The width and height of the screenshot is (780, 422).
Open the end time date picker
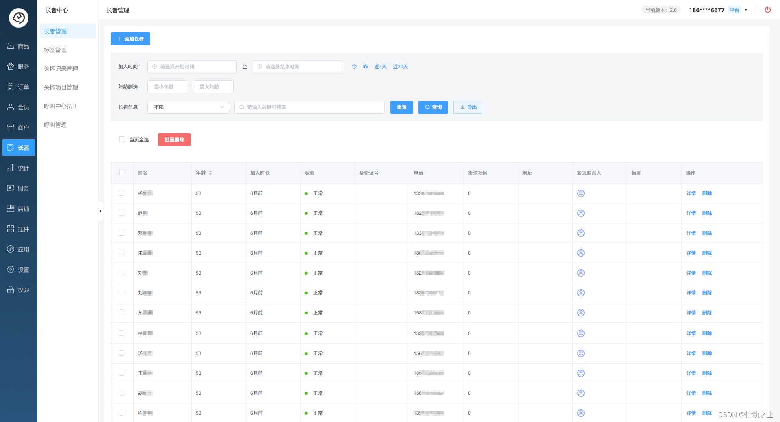pos(297,67)
